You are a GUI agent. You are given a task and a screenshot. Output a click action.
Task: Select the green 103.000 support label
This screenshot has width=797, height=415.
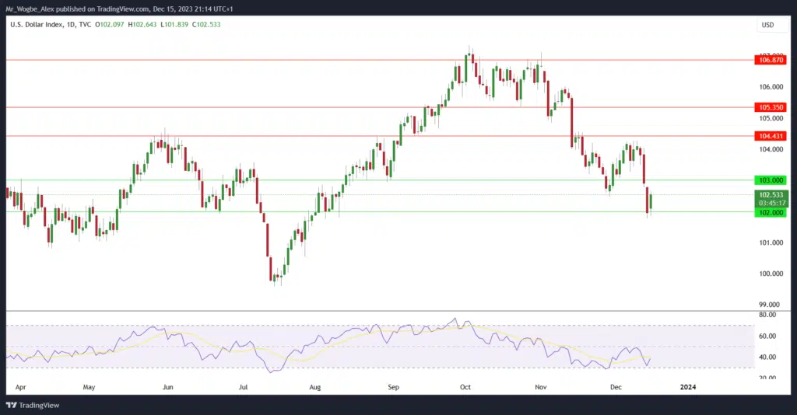click(771, 180)
